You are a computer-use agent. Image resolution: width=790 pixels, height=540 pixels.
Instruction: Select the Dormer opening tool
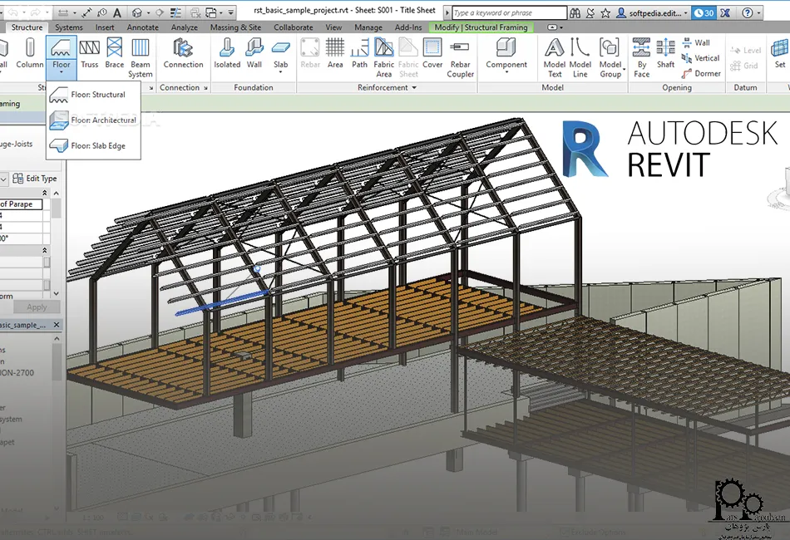click(x=701, y=73)
